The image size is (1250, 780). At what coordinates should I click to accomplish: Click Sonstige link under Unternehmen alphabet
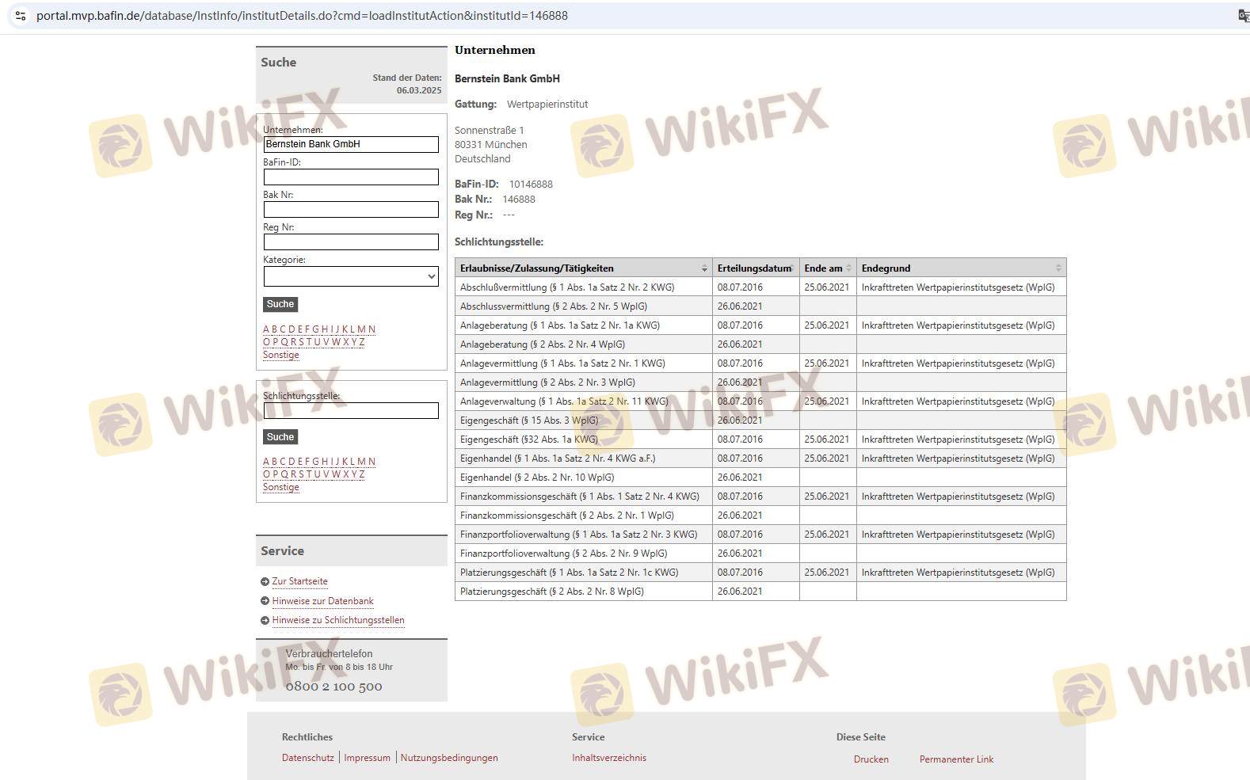[x=281, y=355]
